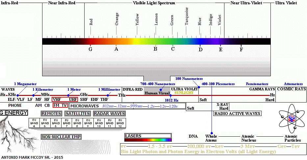Click the blue dot under 1 Millimeter
This screenshot has width=307, height=160.
[108, 95]
